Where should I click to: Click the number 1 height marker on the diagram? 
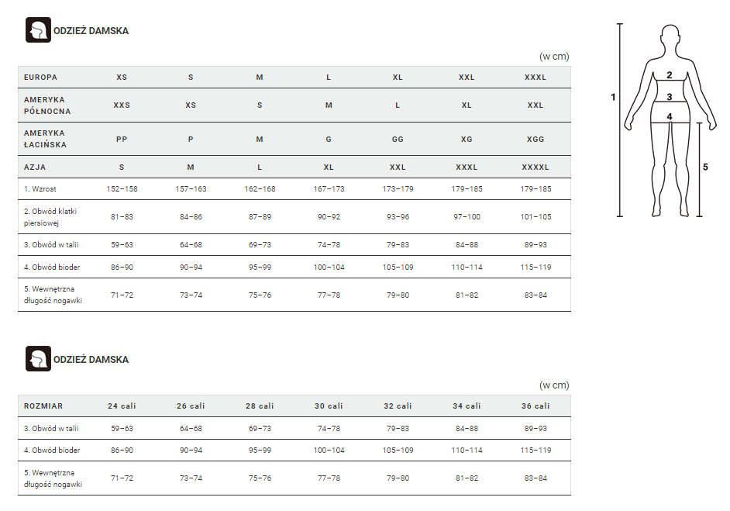click(x=613, y=98)
